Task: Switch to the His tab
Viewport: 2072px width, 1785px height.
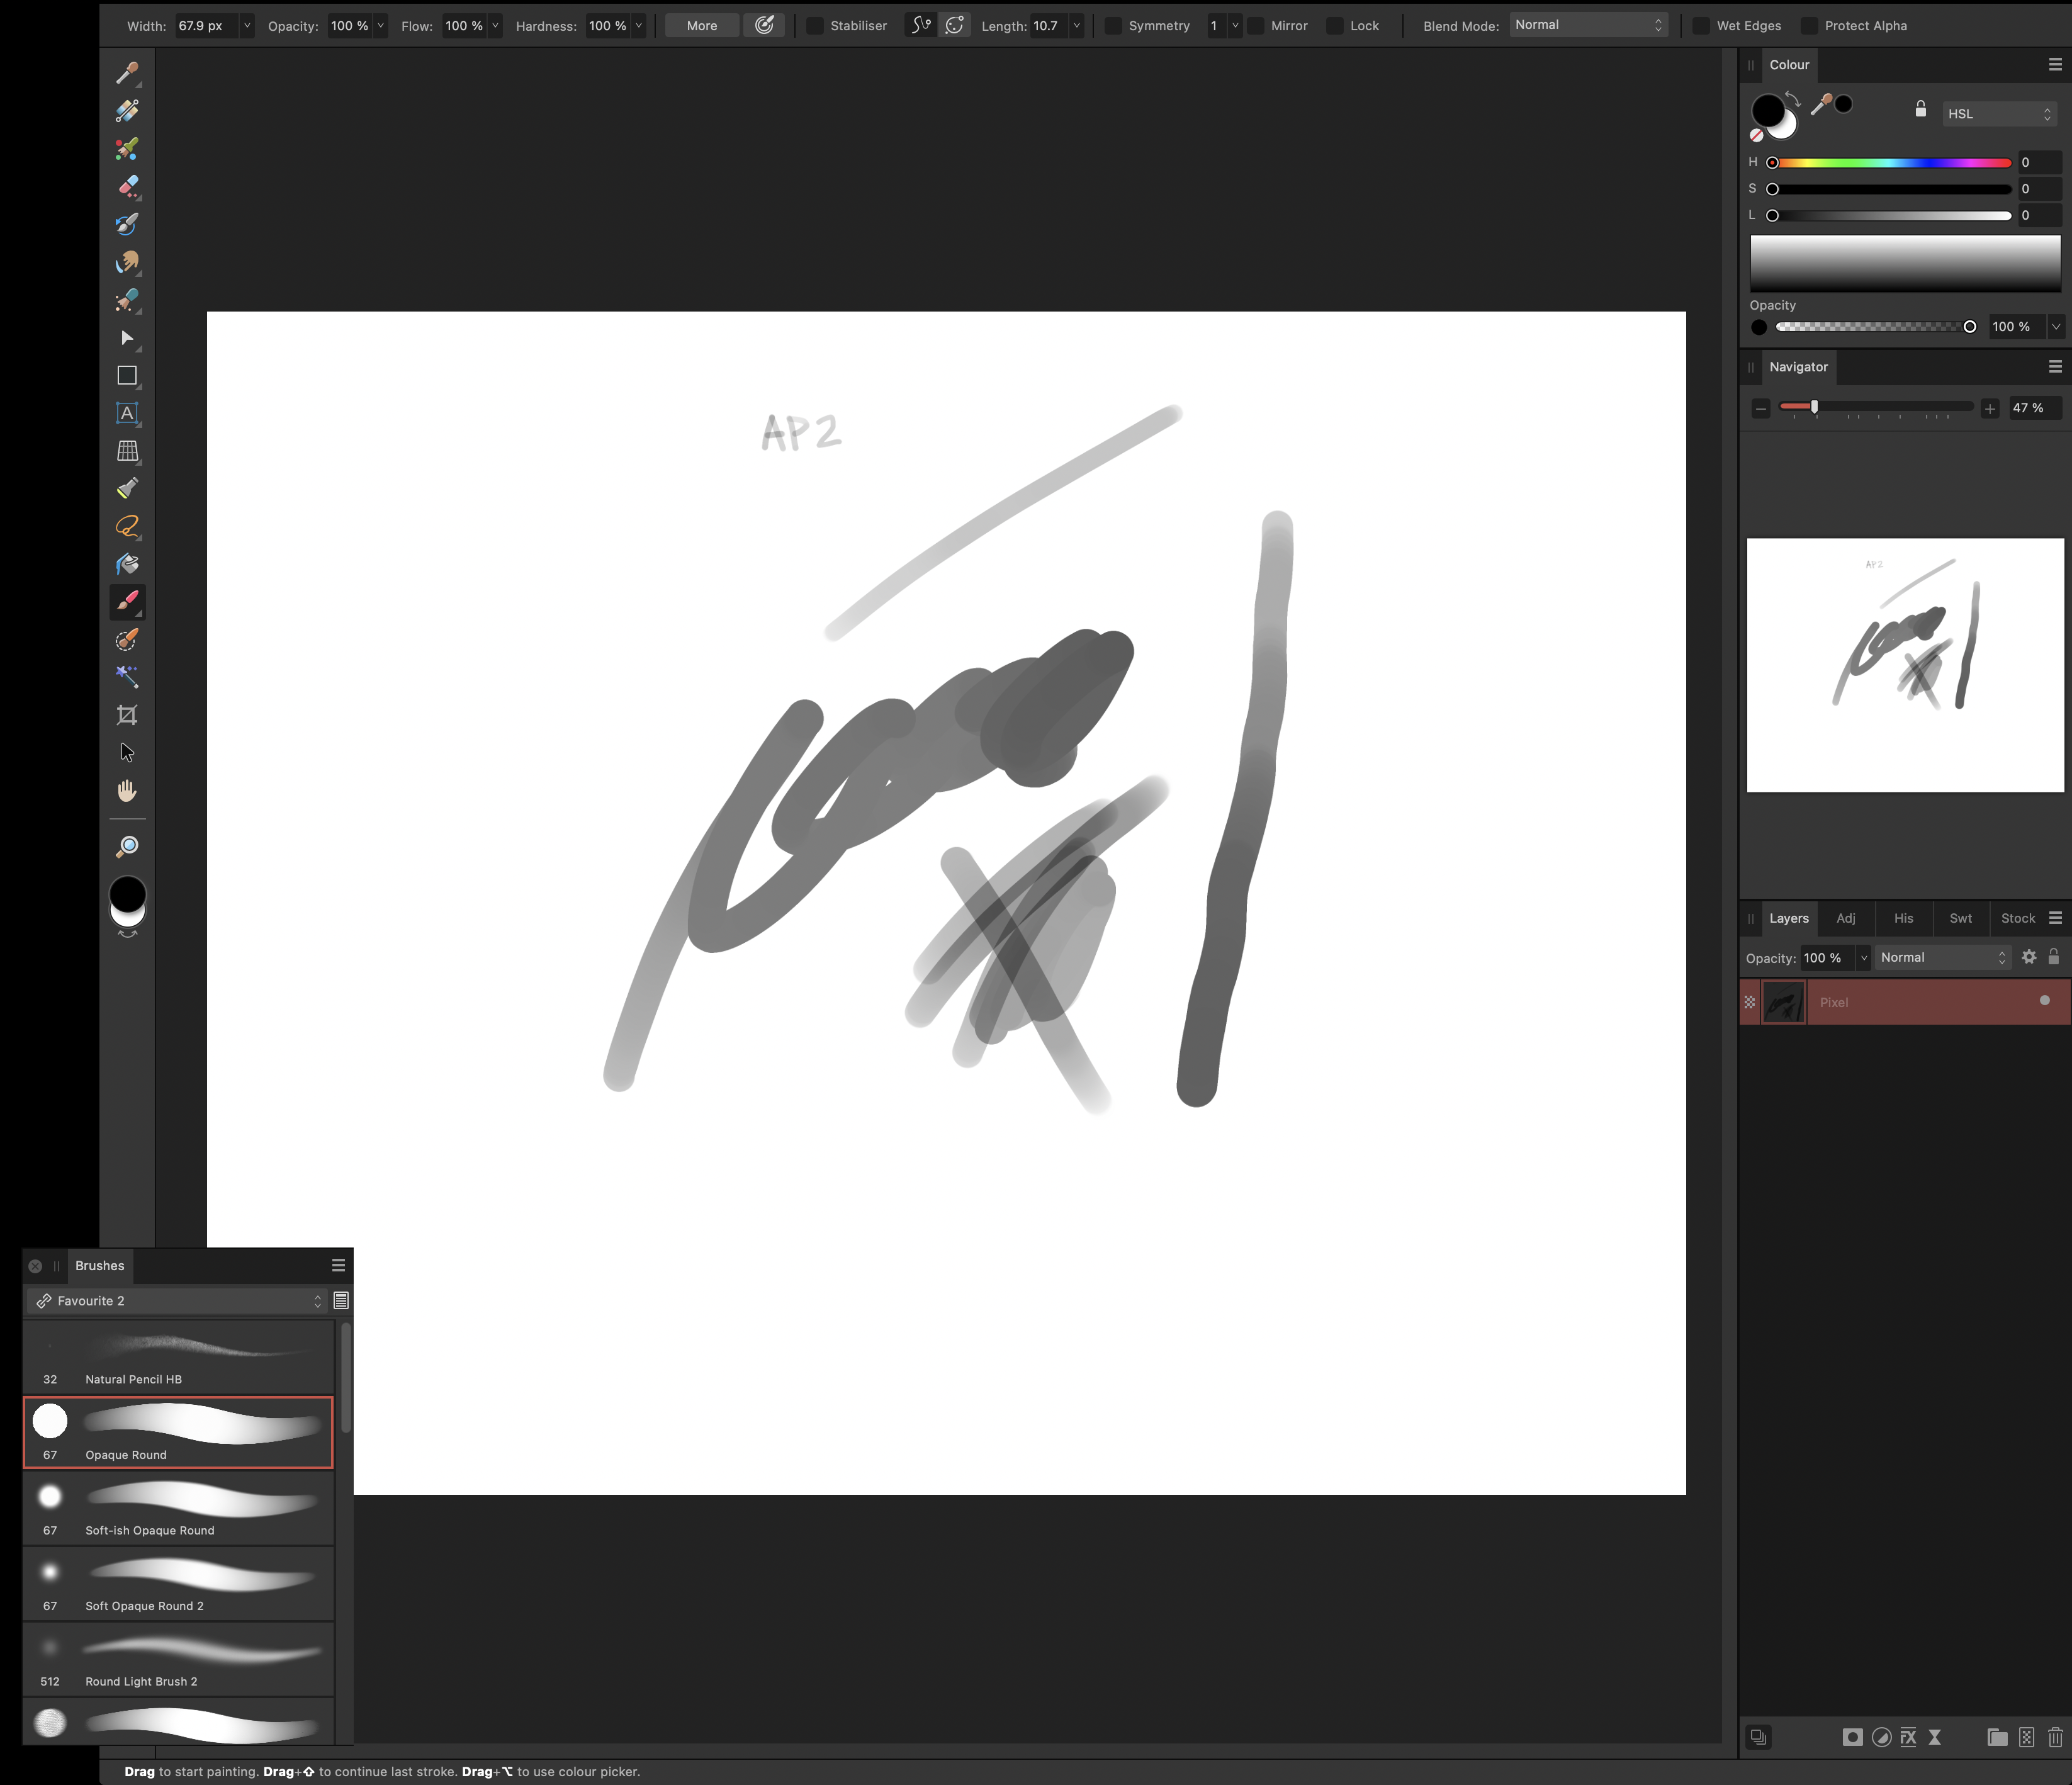Action: point(1903,918)
